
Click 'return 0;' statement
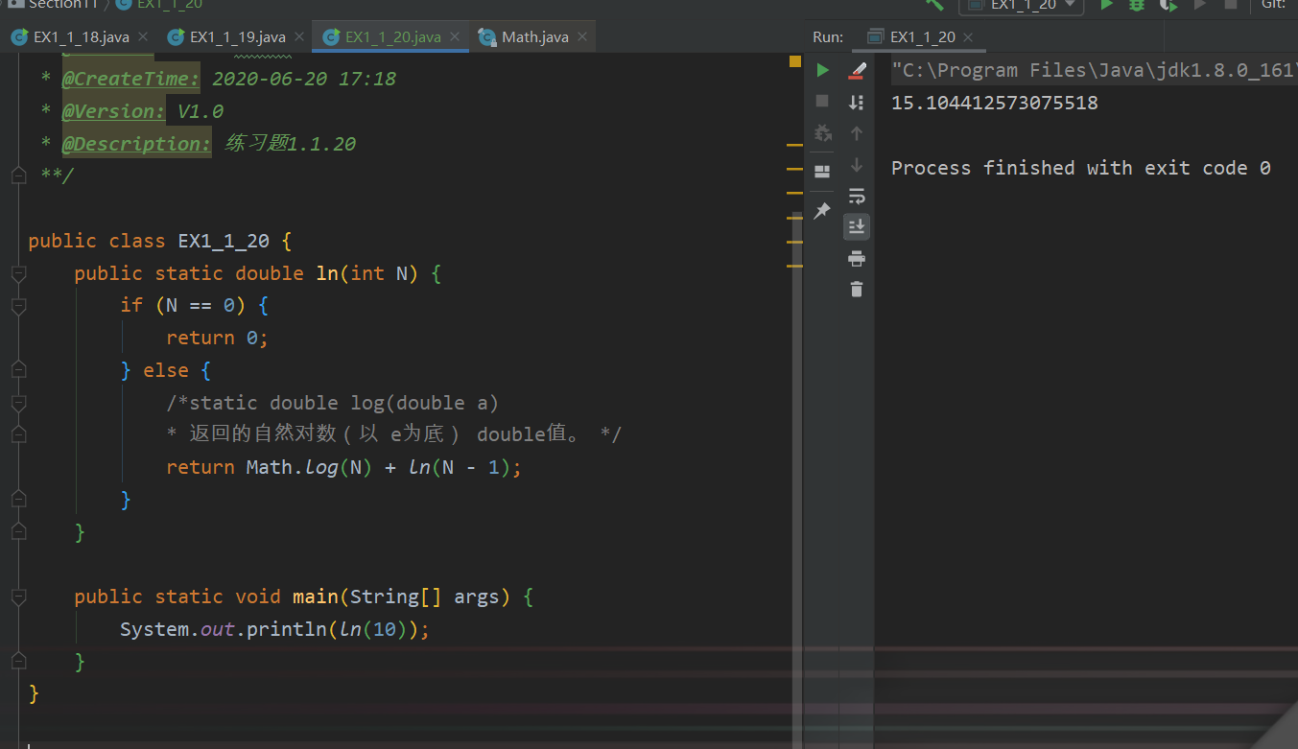tap(218, 338)
